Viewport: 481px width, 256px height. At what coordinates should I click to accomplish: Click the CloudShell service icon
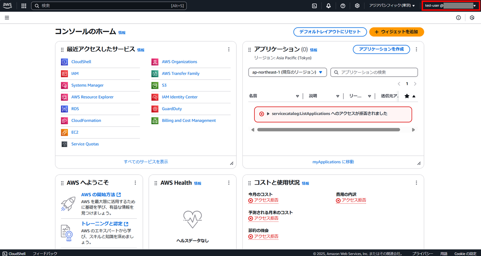(64, 62)
